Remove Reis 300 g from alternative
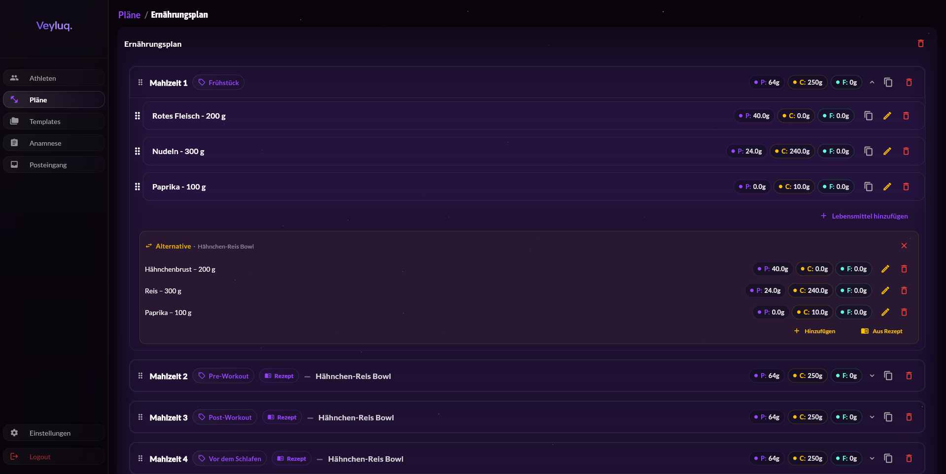Image resolution: width=946 pixels, height=474 pixels. tap(904, 291)
